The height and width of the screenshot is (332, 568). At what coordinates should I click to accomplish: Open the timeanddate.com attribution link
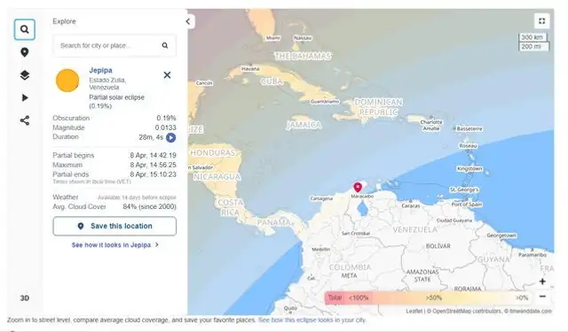[x=531, y=311]
